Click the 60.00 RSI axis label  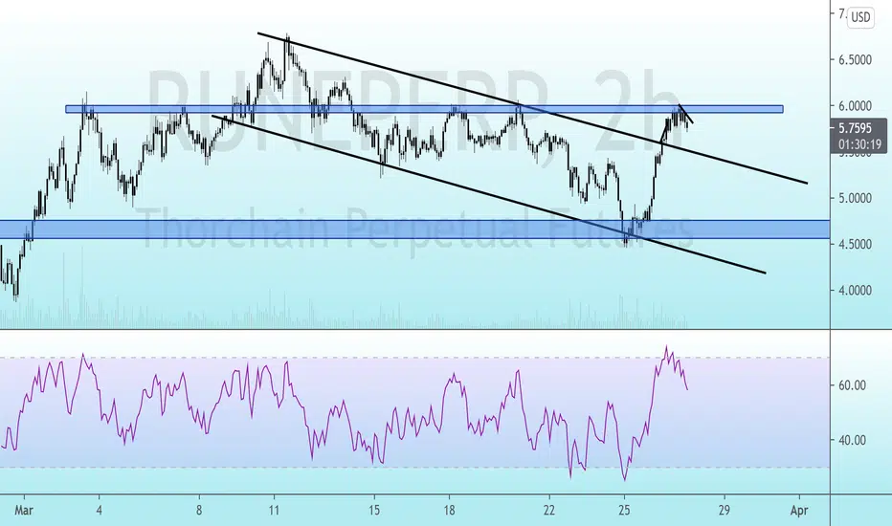click(852, 385)
